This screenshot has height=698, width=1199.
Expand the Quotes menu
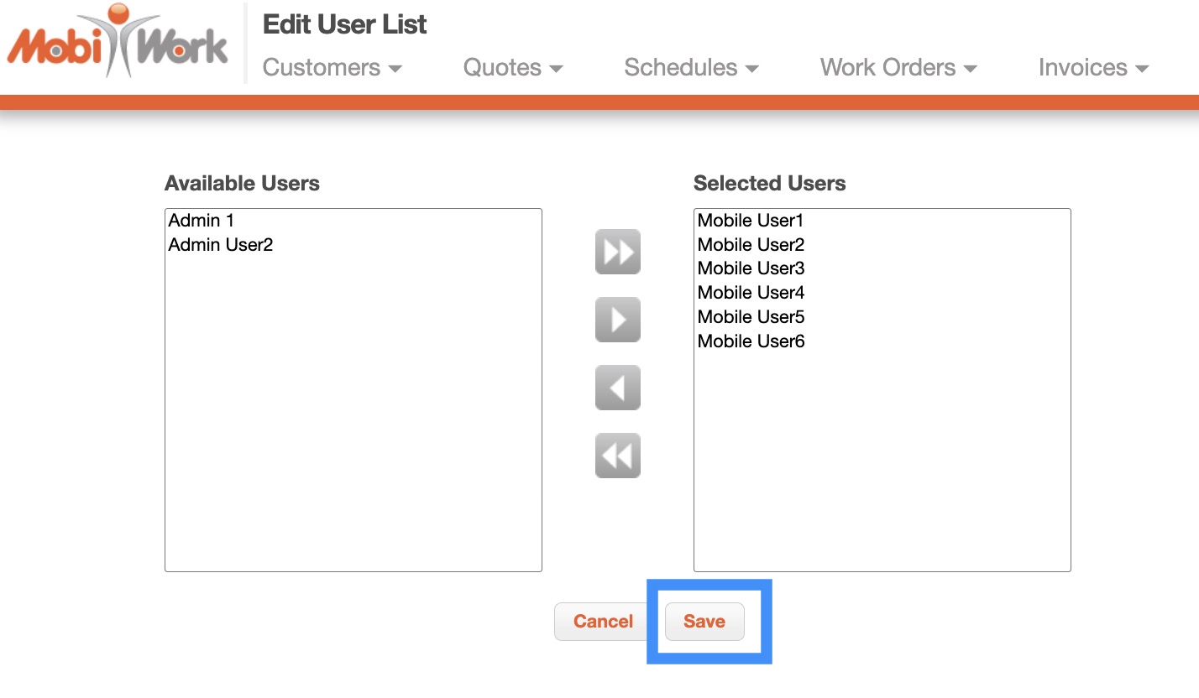click(512, 68)
